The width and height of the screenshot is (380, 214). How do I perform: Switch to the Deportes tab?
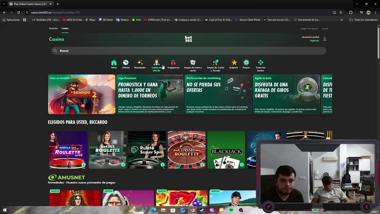pyautogui.click(x=53, y=29)
